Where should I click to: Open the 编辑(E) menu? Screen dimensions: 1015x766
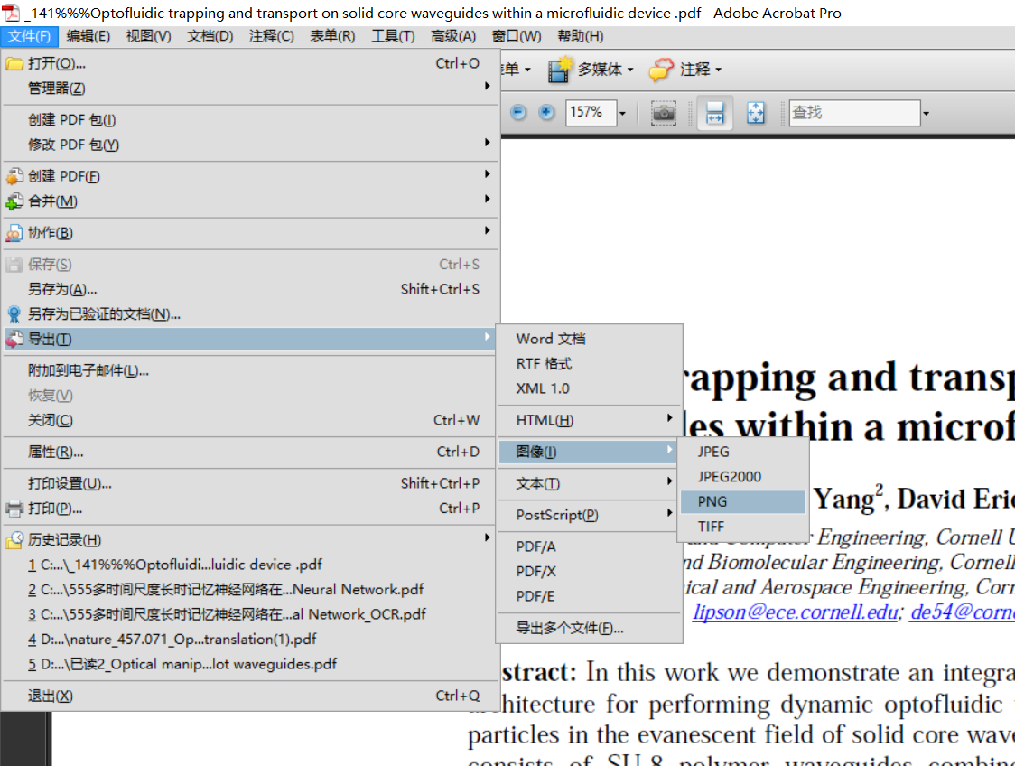click(x=88, y=36)
